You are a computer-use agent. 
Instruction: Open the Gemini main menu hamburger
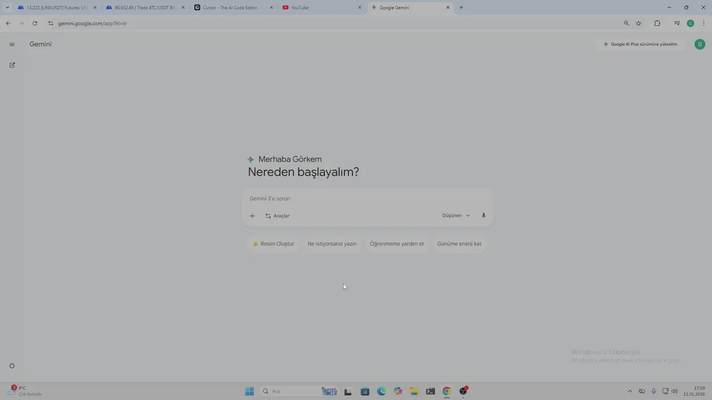(12, 44)
